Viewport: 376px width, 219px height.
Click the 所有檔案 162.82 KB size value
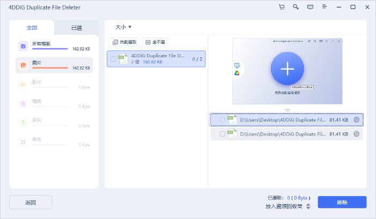point(81,49)
